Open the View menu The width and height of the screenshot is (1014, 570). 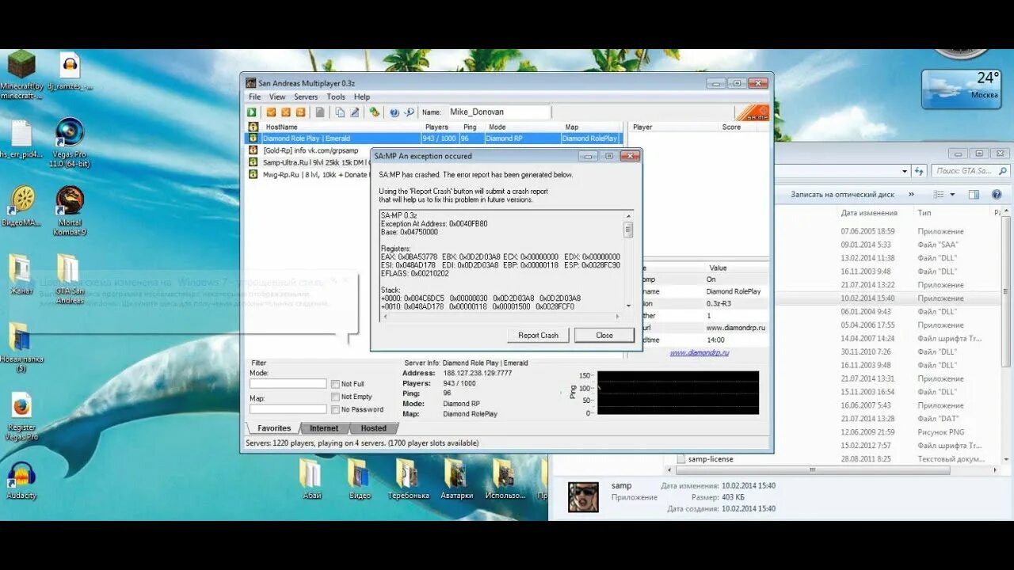click(x=277, y=97)
